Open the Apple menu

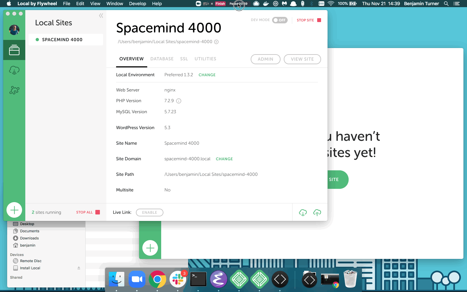pos(9,4)
